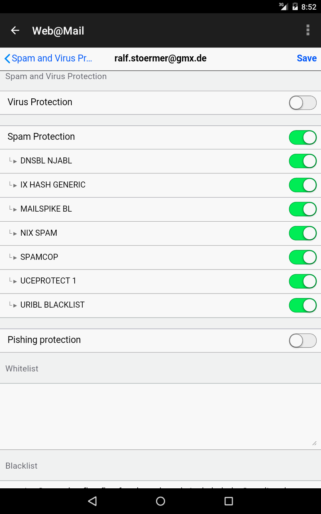Viewport: 321px width, 514px height.
Task: Enable the Pishing protection switch
Action: [x=303, y=341]
